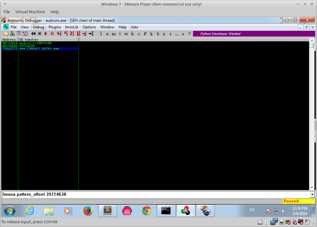Viewport: 317px width, 227px height.
Task: Open the Debug menu
Action: click(38, 27)
